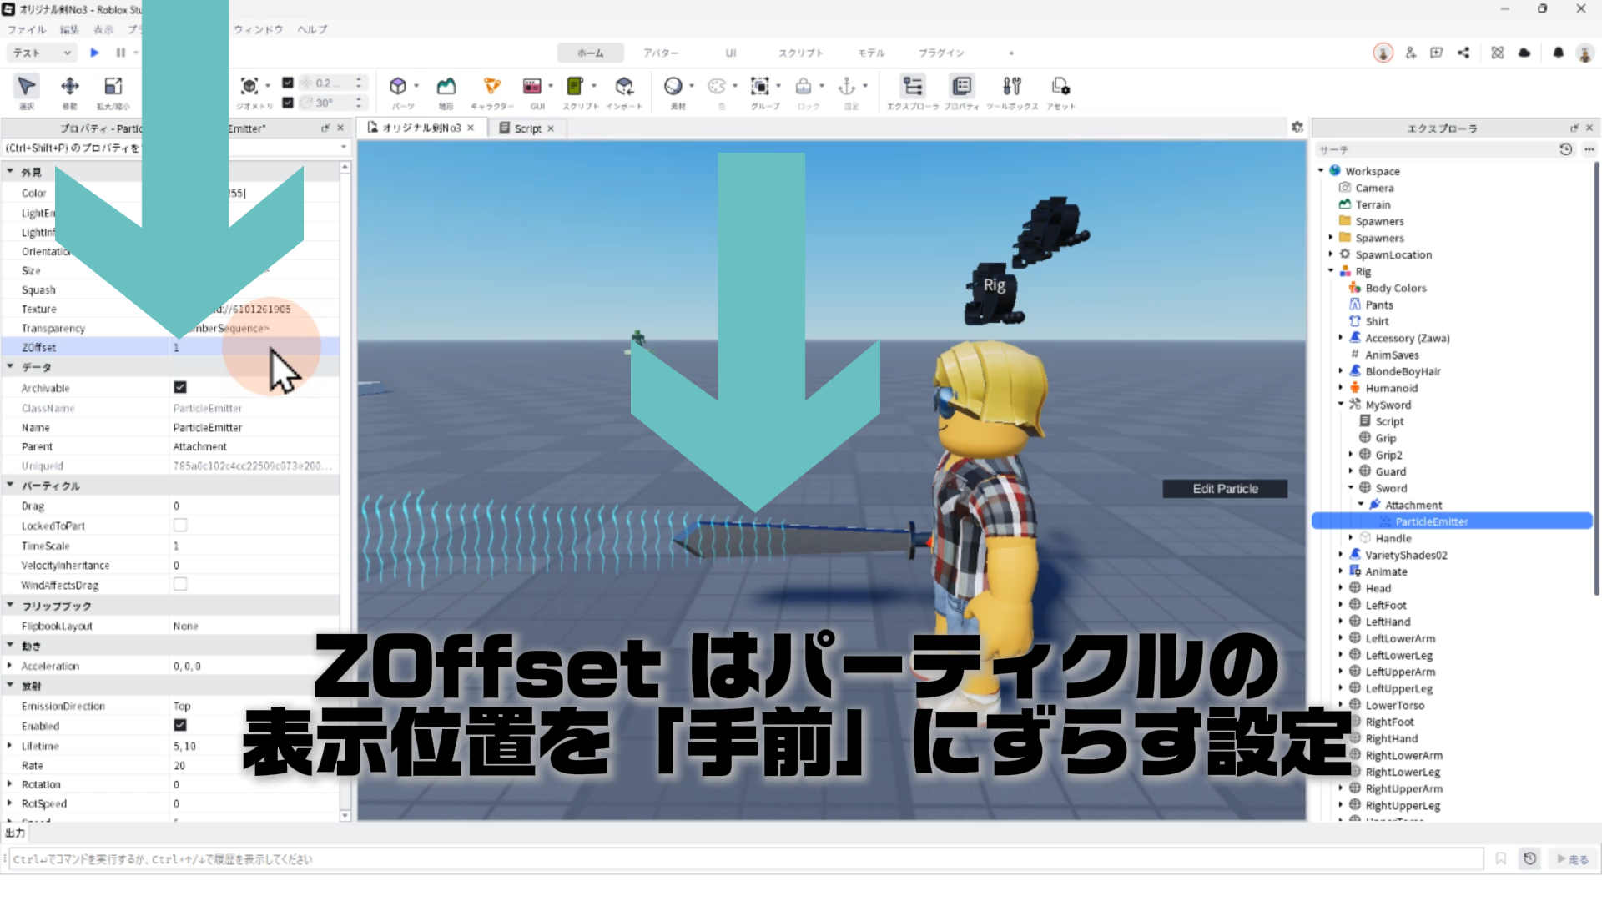Viewport: 1602px width, 901px height.
Task: Insert a Part (パーツ) from toolbar
Action: pyautogui.click(x=398, y=87)
